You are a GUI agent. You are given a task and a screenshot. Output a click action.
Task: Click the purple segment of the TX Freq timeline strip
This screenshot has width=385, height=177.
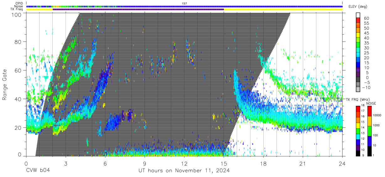click(138, 9)
